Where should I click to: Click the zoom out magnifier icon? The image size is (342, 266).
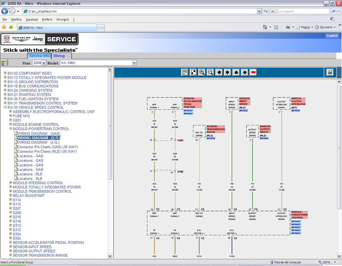(210, 72)
